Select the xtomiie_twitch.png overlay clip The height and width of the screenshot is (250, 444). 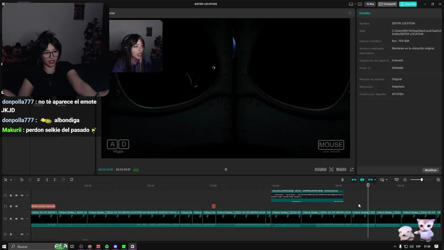point(322,195)
